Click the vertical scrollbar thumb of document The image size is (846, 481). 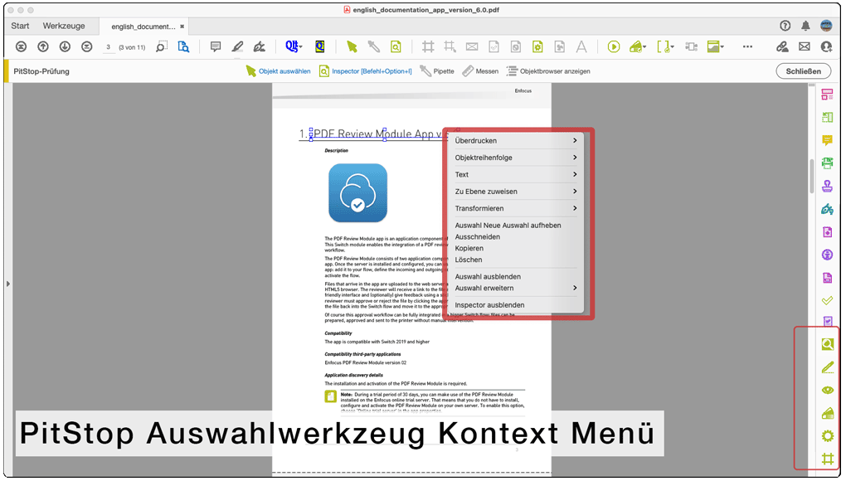click(x=811, y=176)
